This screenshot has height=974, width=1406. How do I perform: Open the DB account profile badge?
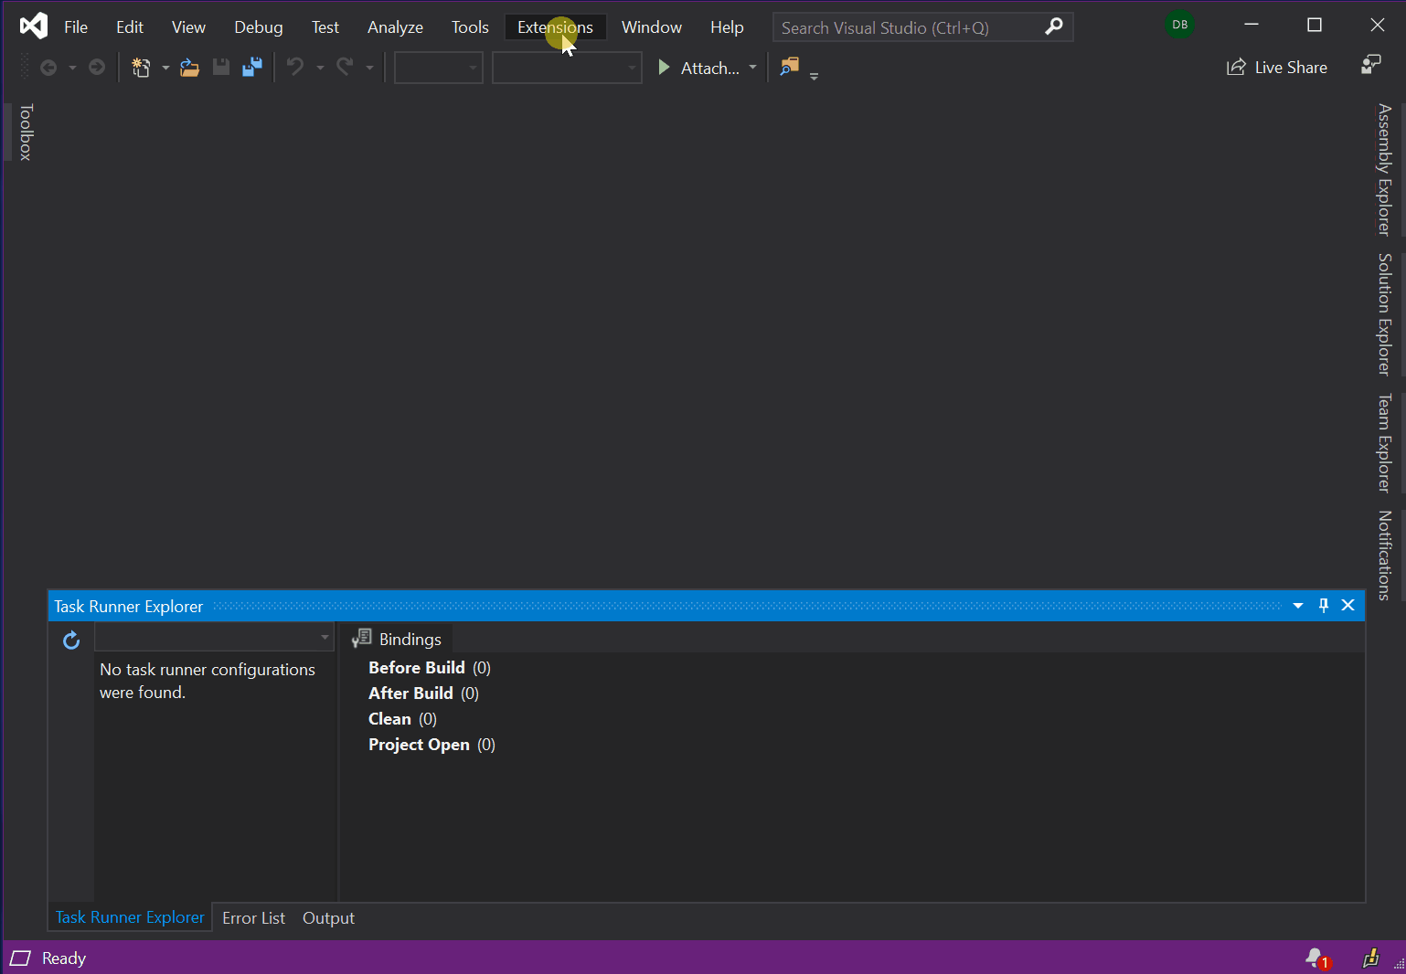1180,25
